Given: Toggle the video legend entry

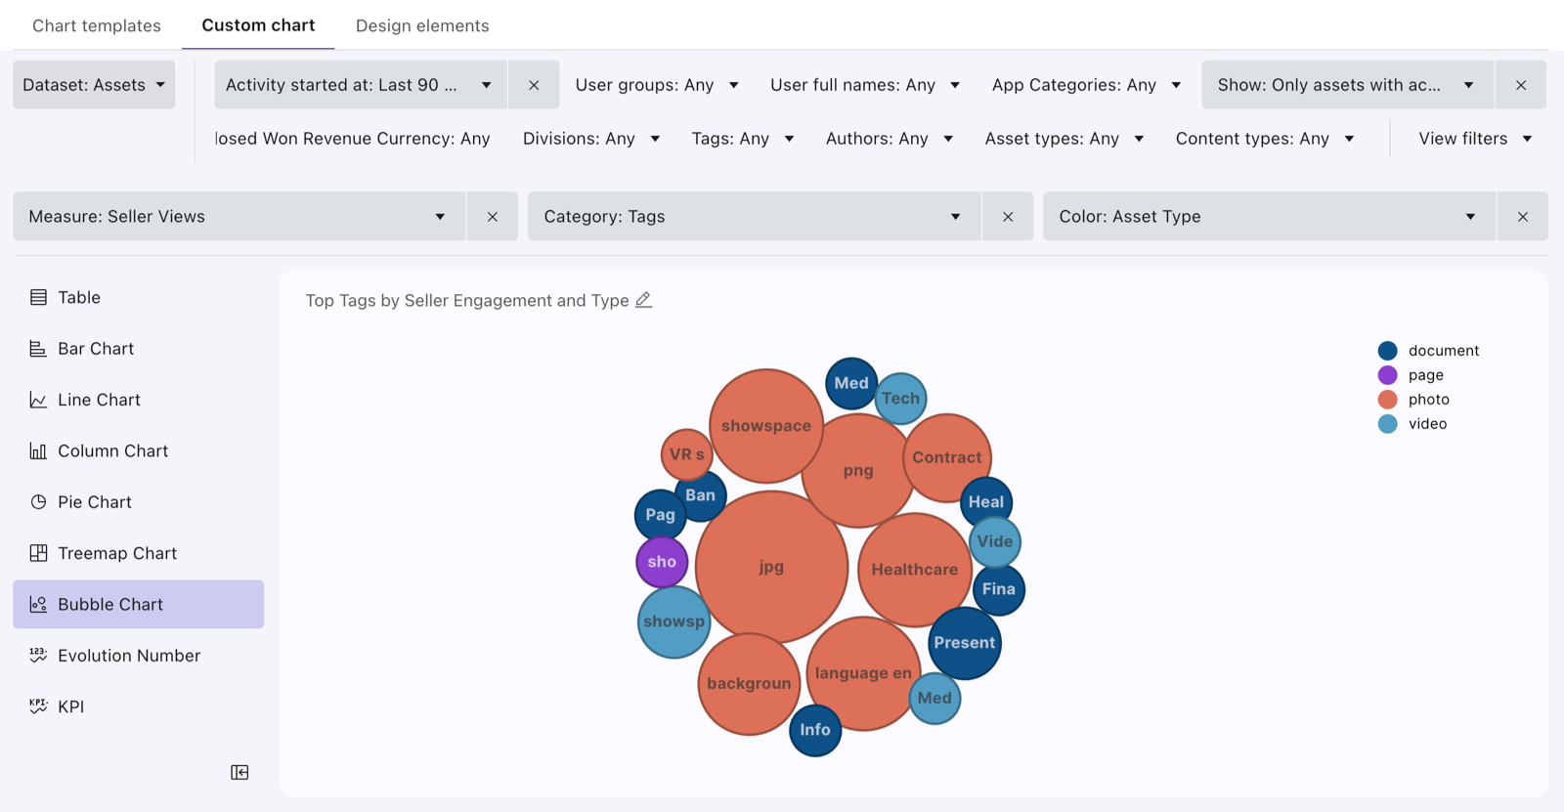Looking at the screenshot, I should [1412, 424].
